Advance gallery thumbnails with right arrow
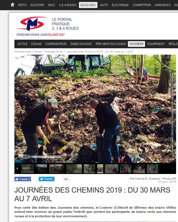Viewport: 178px width, 222px height. point(173,168)
